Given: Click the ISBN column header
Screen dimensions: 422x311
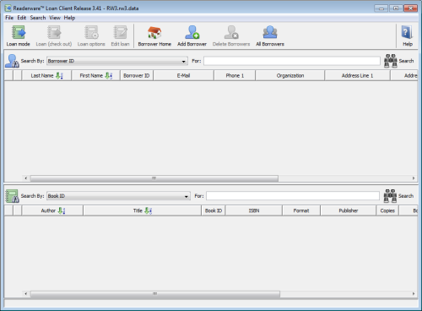Looking at the screenshot, I should (254, 210).
